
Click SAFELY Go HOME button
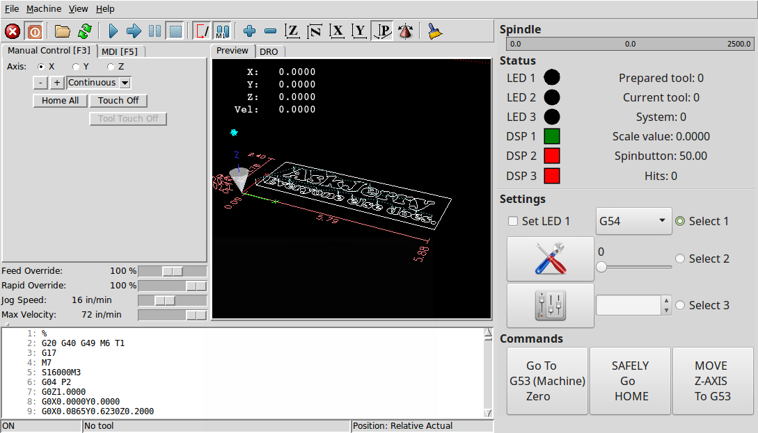[x=631, y=381]
